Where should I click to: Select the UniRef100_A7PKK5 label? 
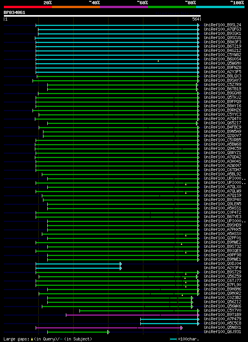222,229
